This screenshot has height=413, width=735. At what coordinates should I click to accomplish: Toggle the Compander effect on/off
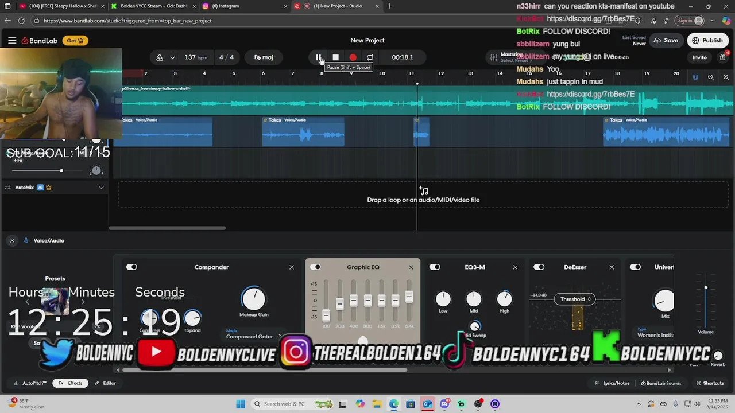click(x=131, y=267)
